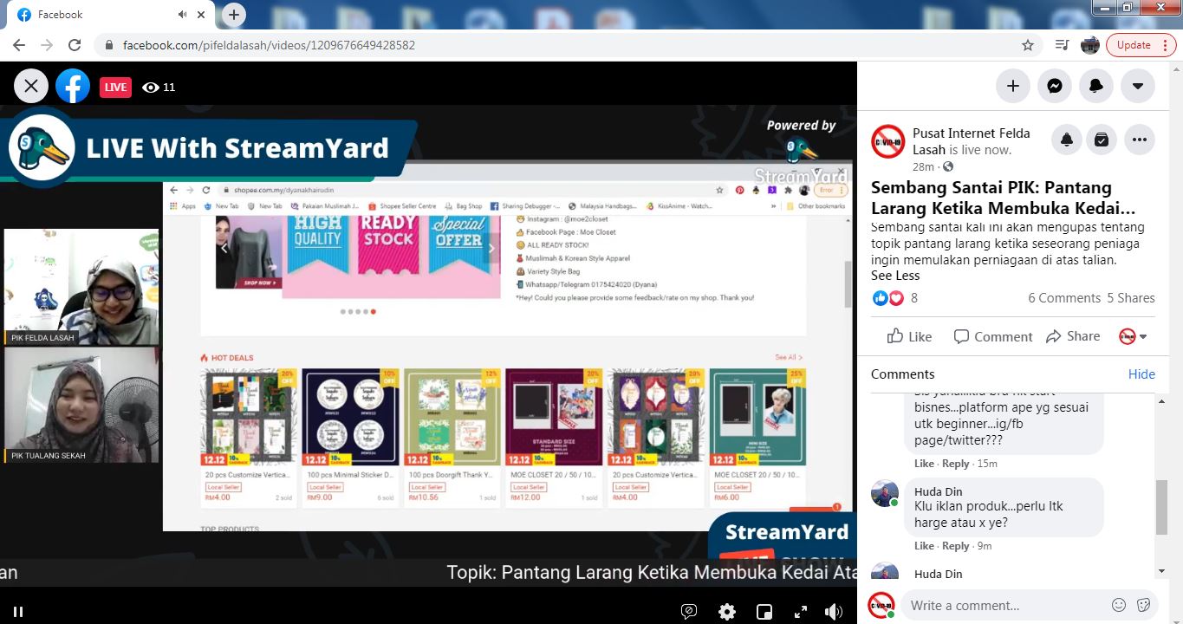The width and height of the screenshot is (1183, 624).
Task: Close the video viewer with X button
Action: point(31,86)
